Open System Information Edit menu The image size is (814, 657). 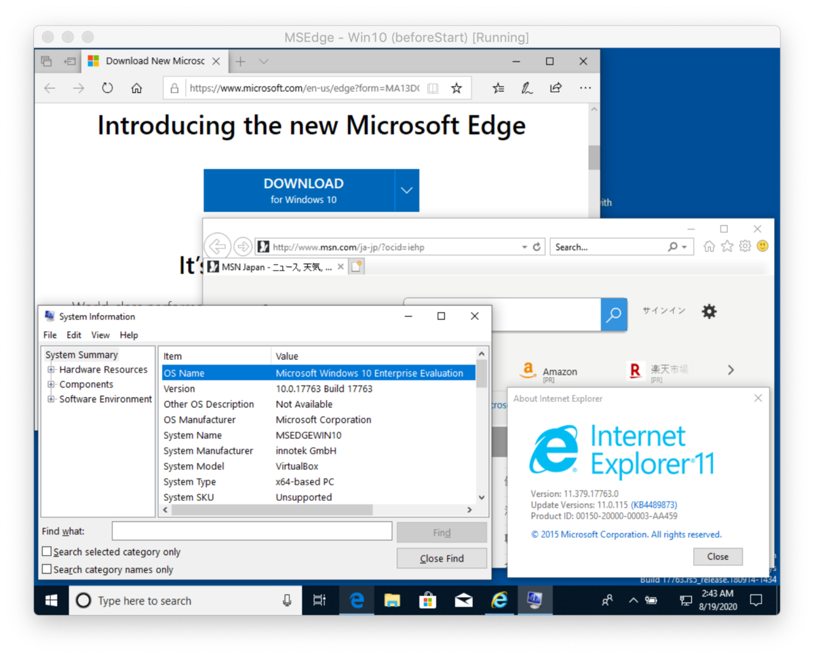(x=74, y=335)
